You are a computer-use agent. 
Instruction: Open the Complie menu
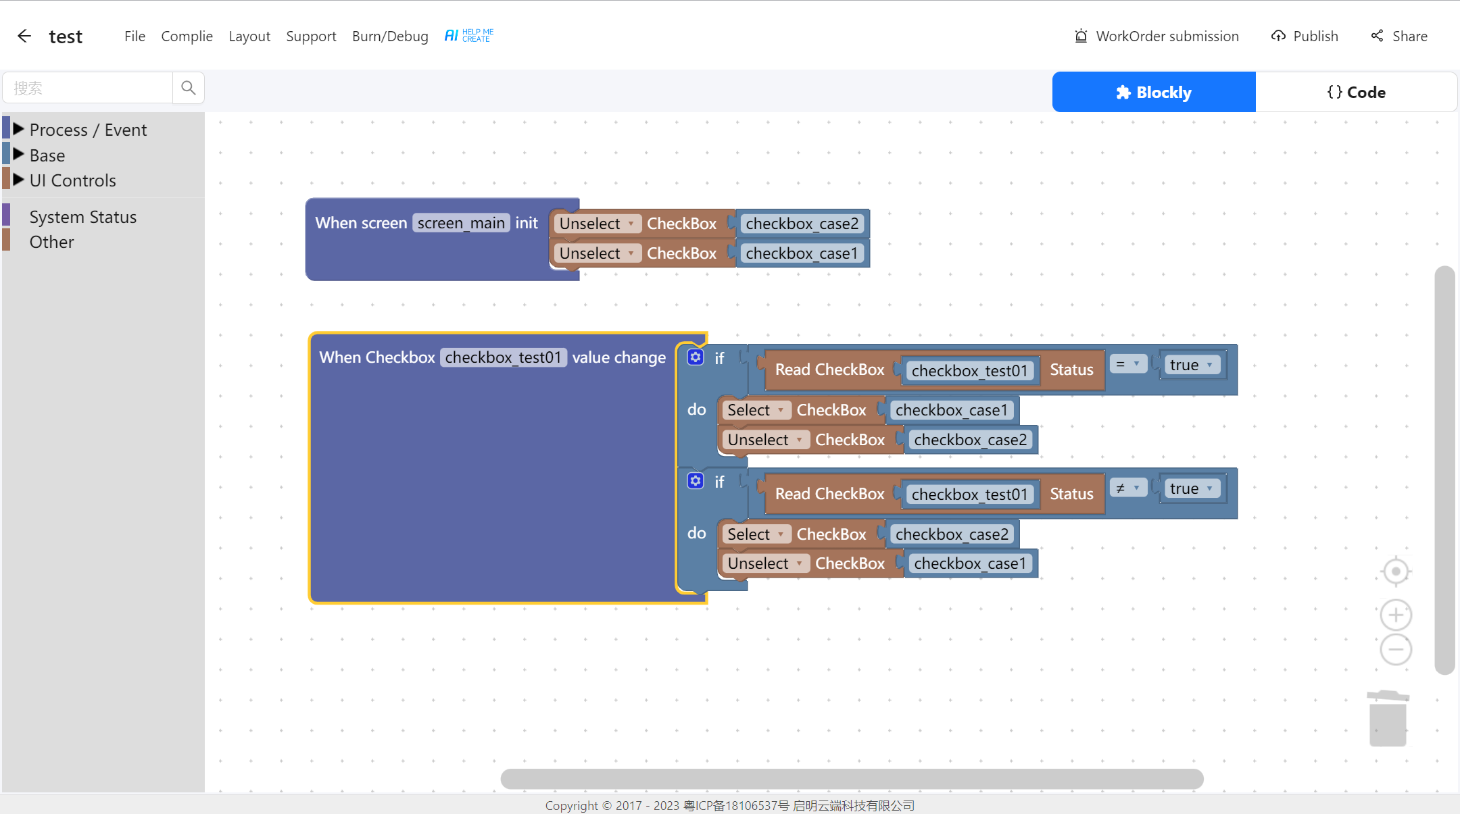pyautogui.click(x=187, y=36)
